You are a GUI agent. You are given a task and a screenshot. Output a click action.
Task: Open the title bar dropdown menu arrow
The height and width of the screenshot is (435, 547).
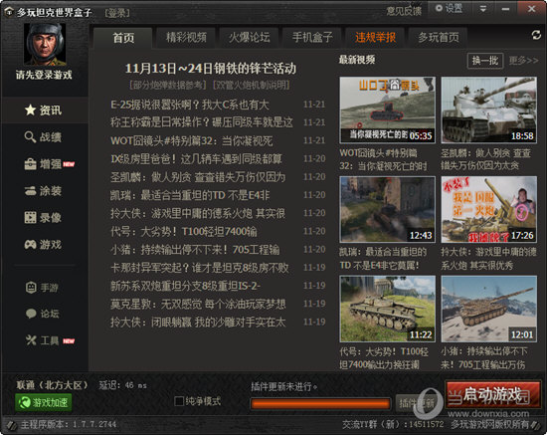483,9
